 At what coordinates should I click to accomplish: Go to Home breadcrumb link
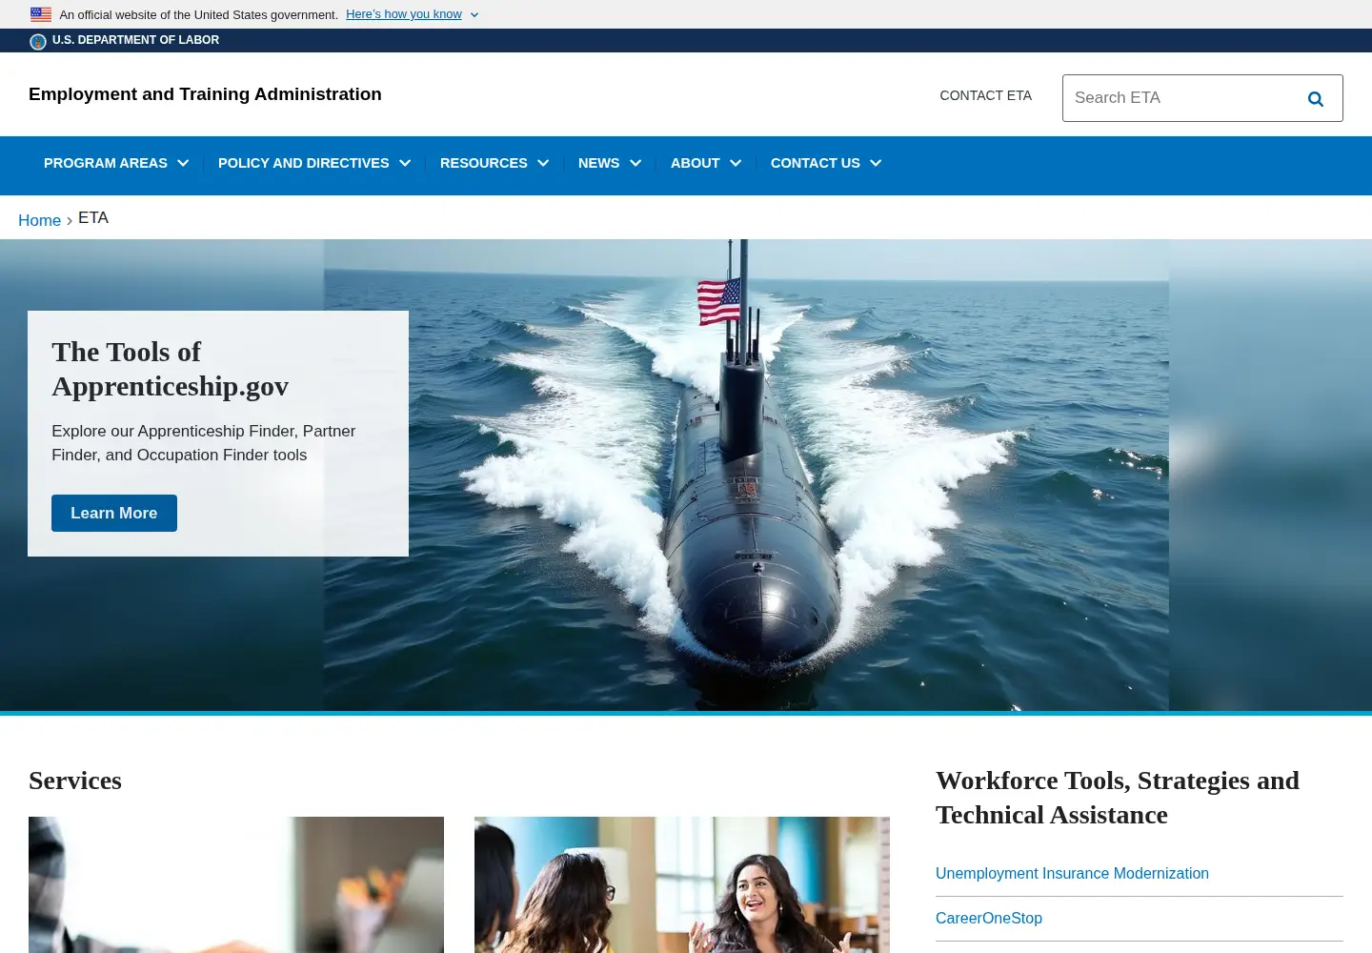click(40, 220)
